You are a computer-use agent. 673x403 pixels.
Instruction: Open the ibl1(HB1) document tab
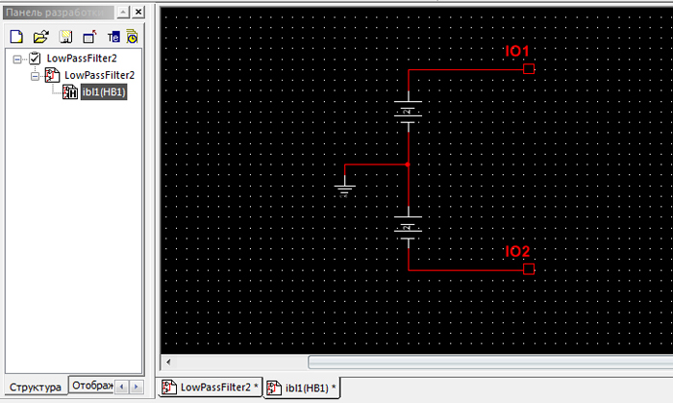tap(302, 388)
